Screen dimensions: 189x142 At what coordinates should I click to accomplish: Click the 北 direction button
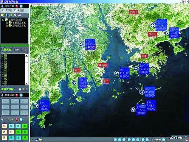click(5, 126)
